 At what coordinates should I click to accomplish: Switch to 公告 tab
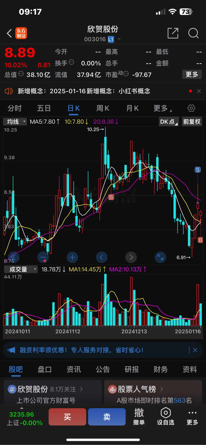coord(103,369)
